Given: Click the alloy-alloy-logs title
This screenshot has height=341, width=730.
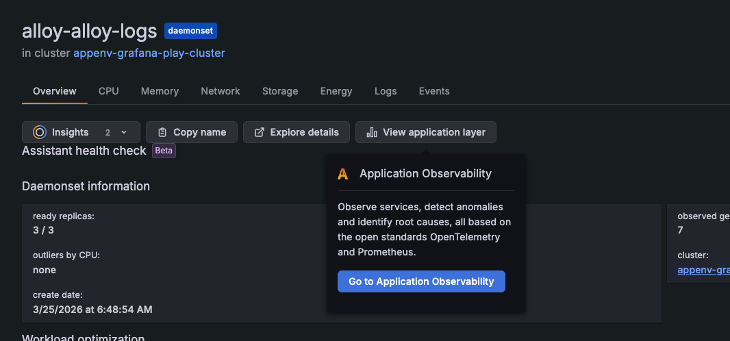Looking at the screenshot, I should [90, 31].
